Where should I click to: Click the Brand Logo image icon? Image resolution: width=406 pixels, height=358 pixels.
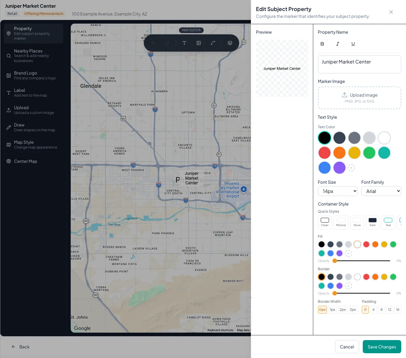[9, 75]
